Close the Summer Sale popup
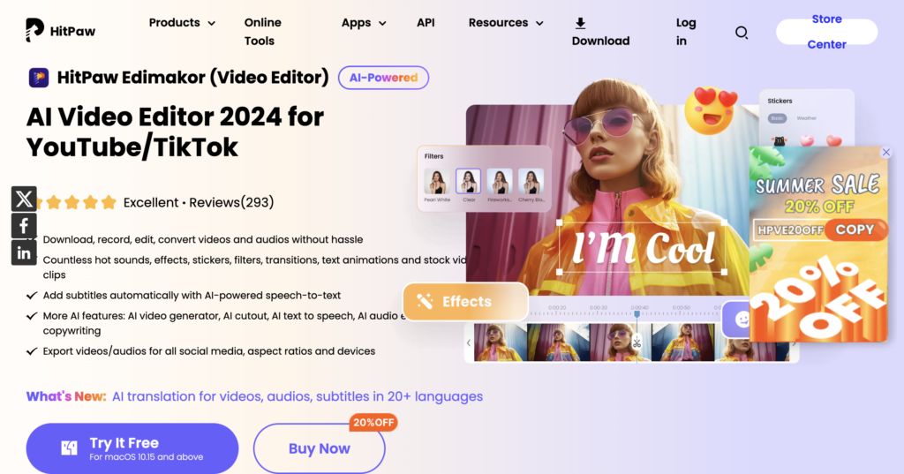The width and height of the screenshot is (904, 474). click(x=886, y=152)
